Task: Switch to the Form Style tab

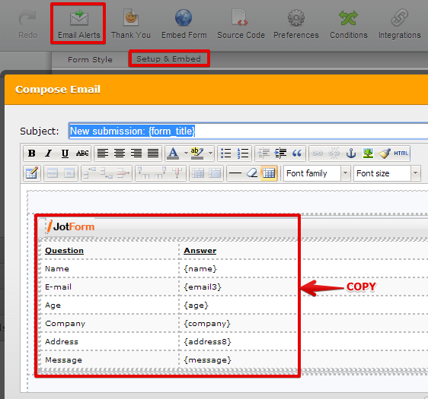Action: (90, 59)
